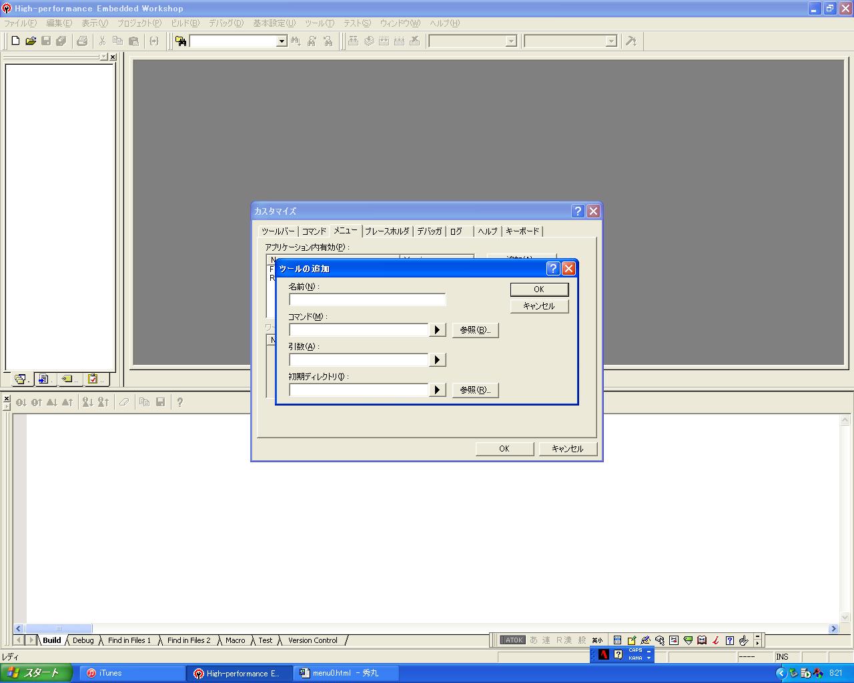Switch to the キーボード tab
Viewport: 854px width, 683px height.
522,231
